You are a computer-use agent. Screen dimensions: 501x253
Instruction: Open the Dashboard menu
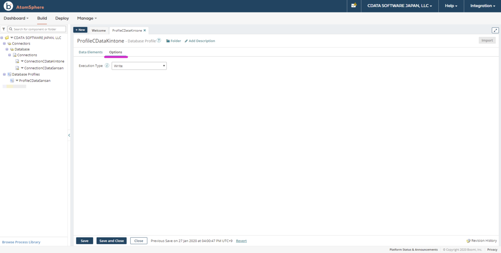pos(16,18)
